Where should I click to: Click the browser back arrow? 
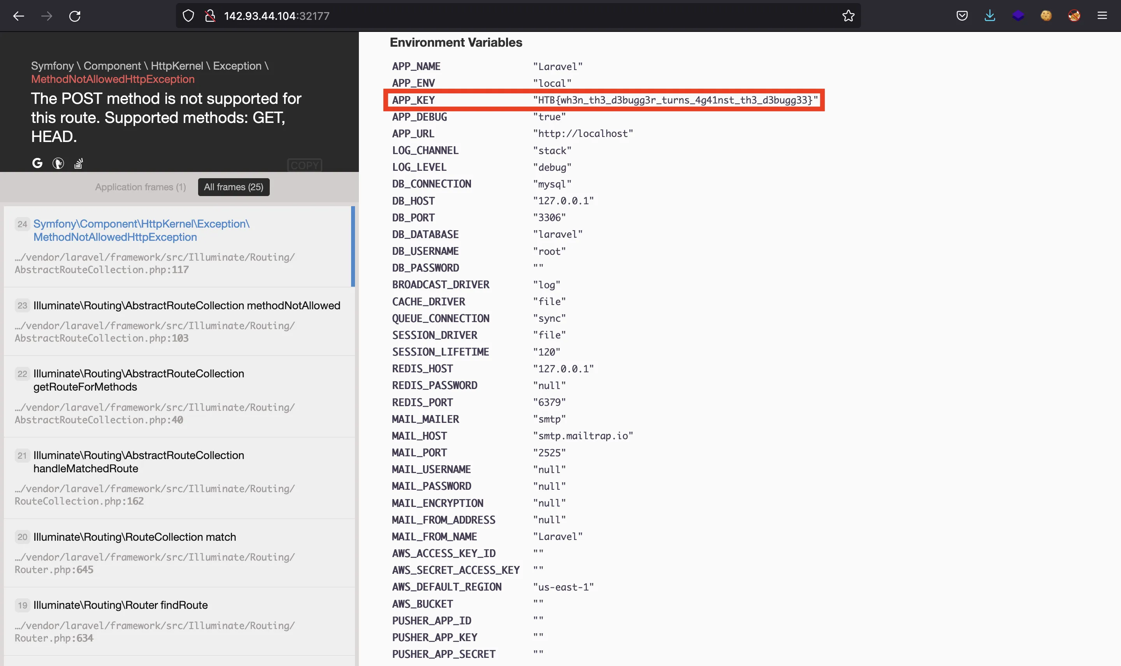pos(18,16)
